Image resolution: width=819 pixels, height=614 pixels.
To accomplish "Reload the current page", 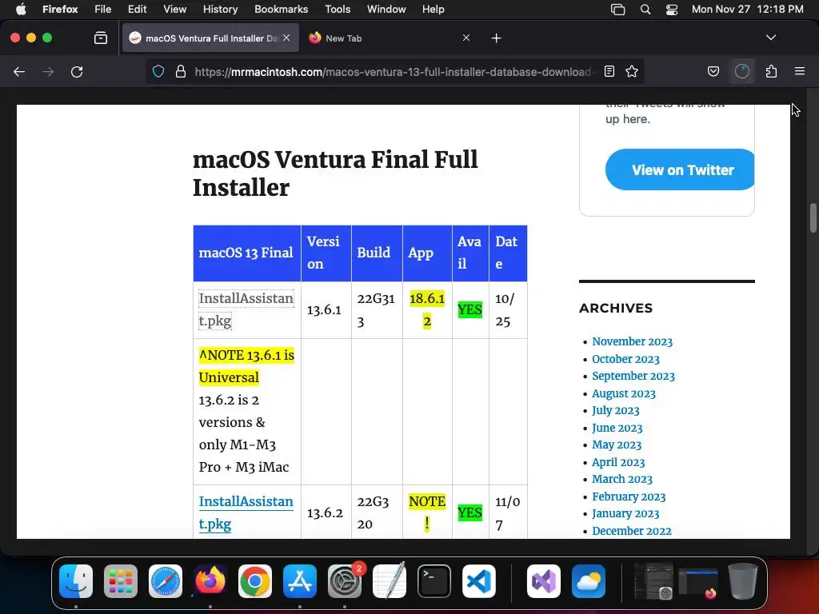I will pyautogui.click(x=77, y=71).
